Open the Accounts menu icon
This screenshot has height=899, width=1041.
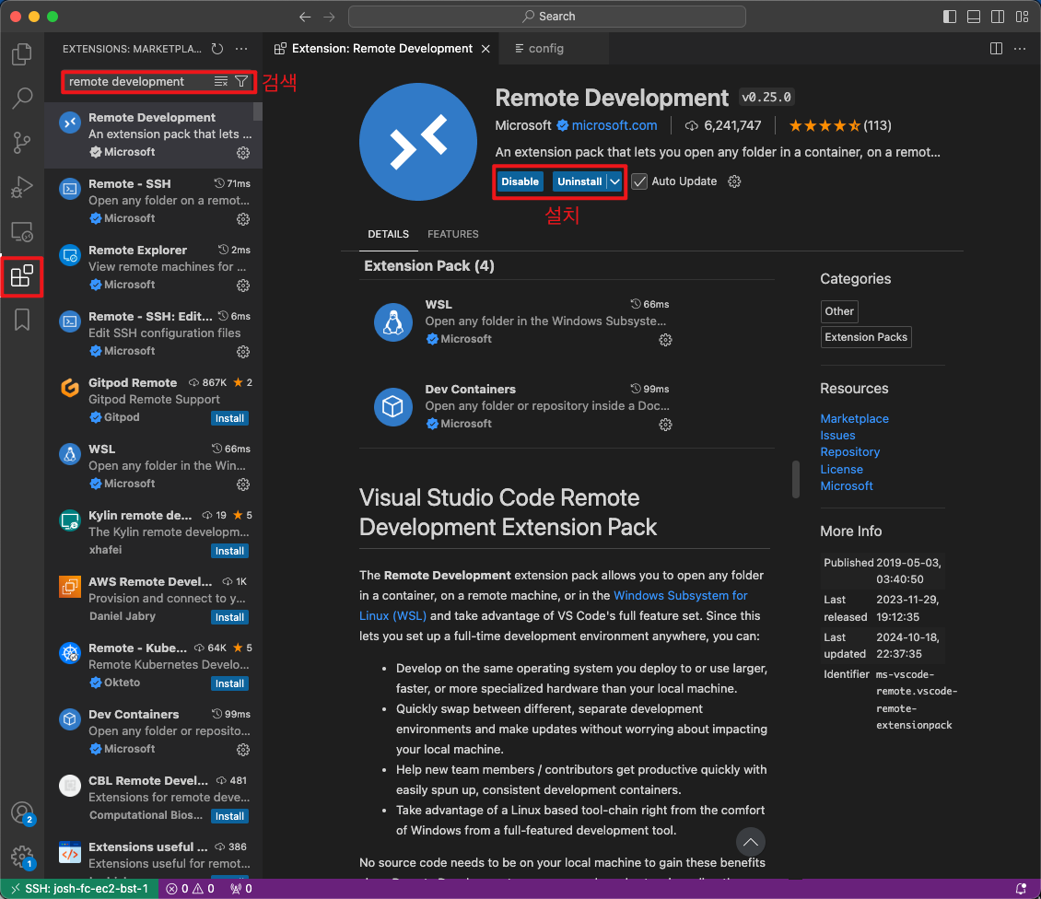22,812
